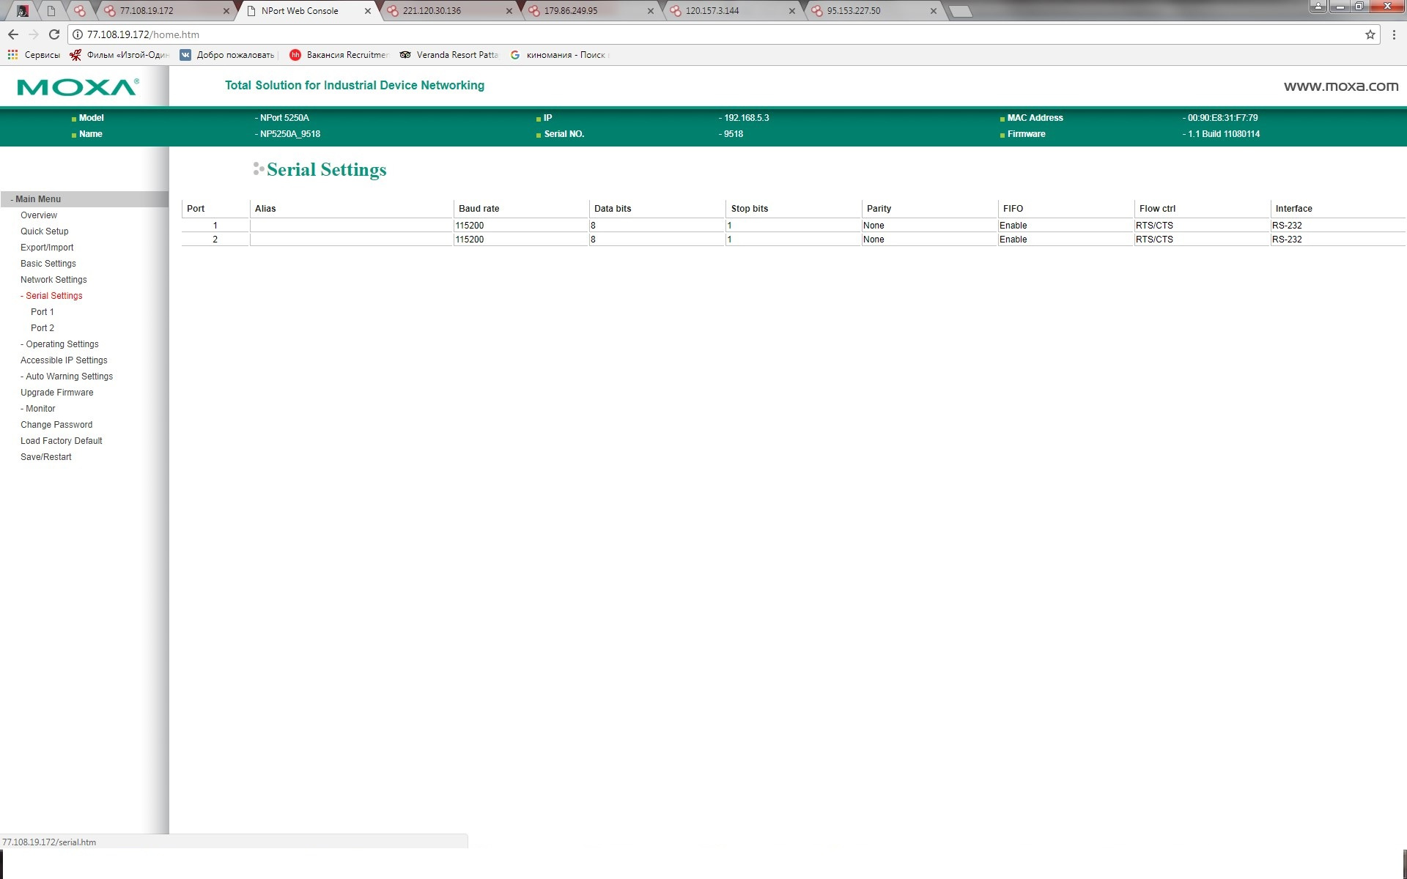The height and width of the screenshot is (879, 1407).
Task: Open Export/Import in the main menu
Action: tap(47, 248)
